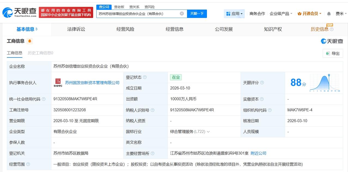The height and width of the screenshot is (172, 348).
Task: Click help icon beside 统一社会信用代码
Action: 44,99
